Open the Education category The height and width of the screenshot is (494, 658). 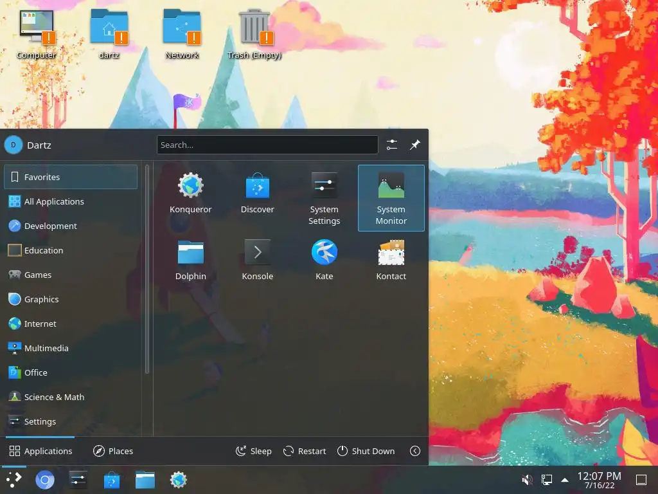click(x=71, y=250)
